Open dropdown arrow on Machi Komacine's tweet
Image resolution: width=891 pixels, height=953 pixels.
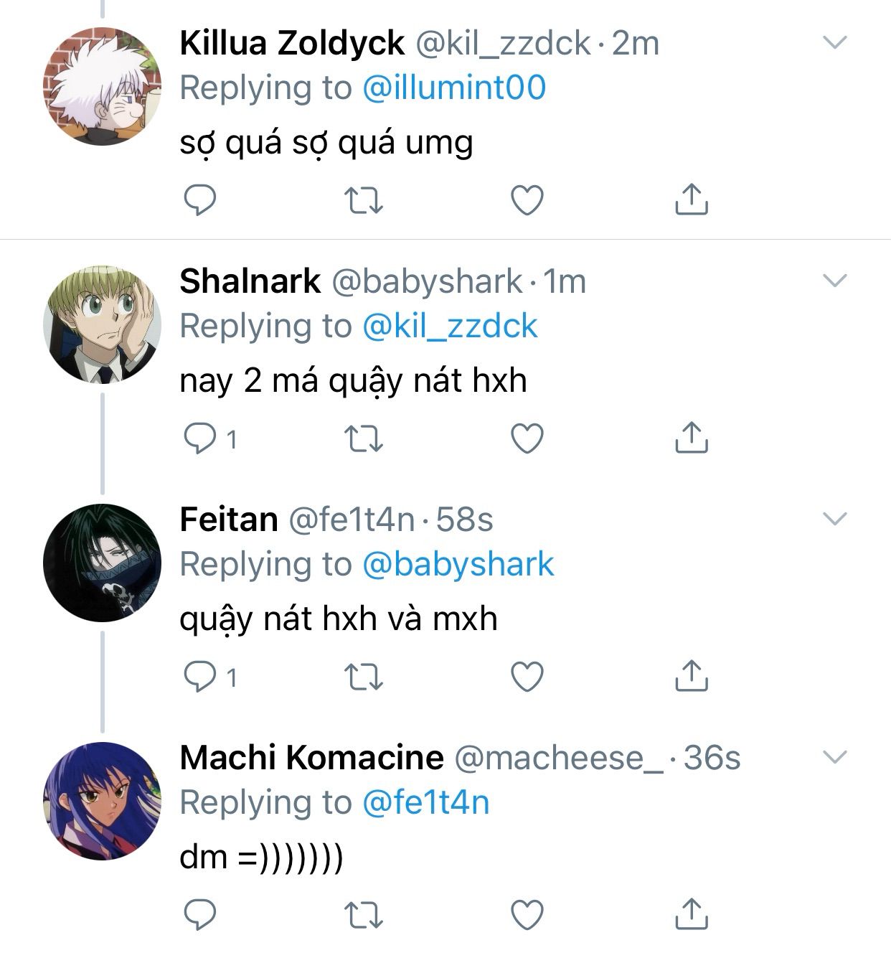point(835,757)
